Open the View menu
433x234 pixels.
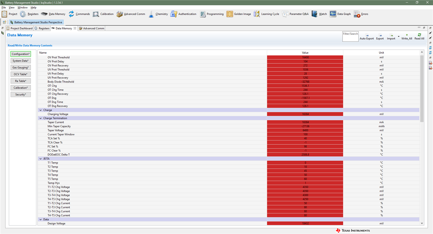[x=12, y=7]
